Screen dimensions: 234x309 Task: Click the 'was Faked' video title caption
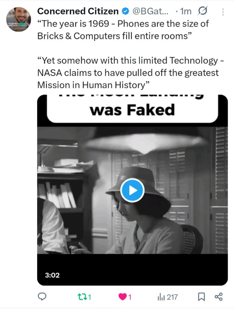pyautogui.click(x=132, y=110)
